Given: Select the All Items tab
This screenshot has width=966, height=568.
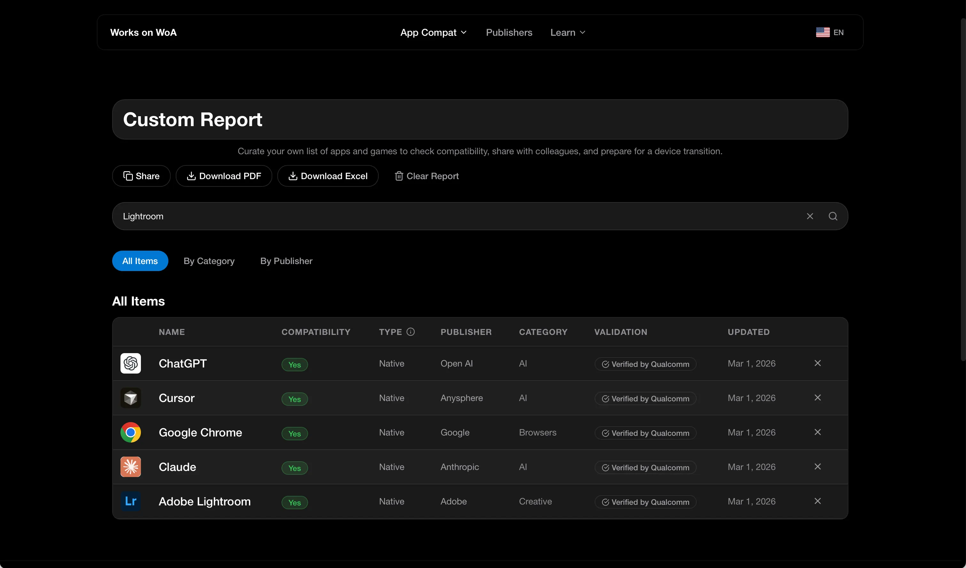Looking at the screenshot, I should coord(140,261).
